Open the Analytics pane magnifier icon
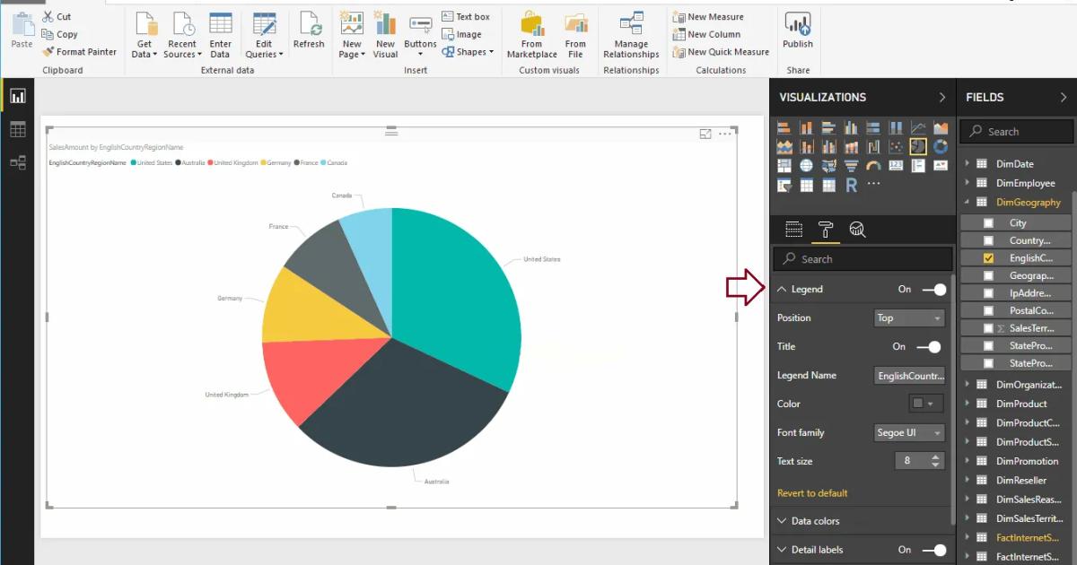The image size is (1077, 565). tap(858, 230)
